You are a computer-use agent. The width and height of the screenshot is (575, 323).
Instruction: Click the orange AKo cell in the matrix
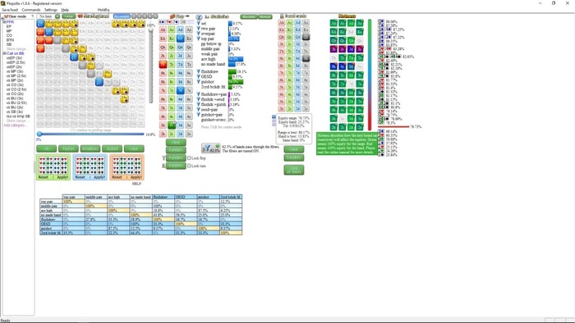[x=40, y=32]
